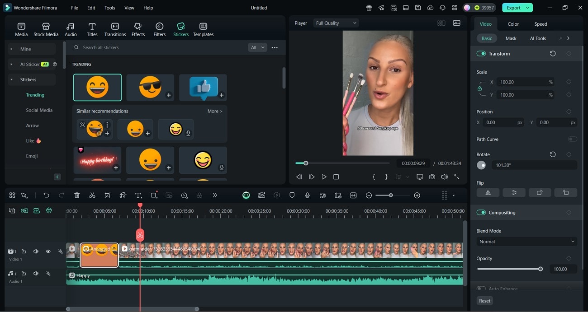The height and width of the screenshot is (312, 588).
Task: Show more properties sub-tabs with the arrow
Action: click(x=568, y=38)
